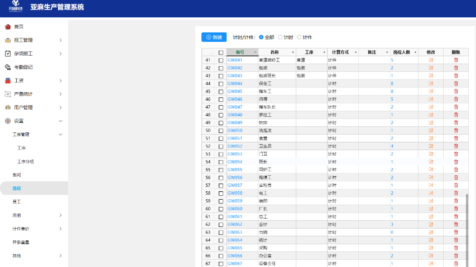This screenshot has height=267, width=476.
Task: Tick the checkbox for row GW047
Action: coord(220,107)
